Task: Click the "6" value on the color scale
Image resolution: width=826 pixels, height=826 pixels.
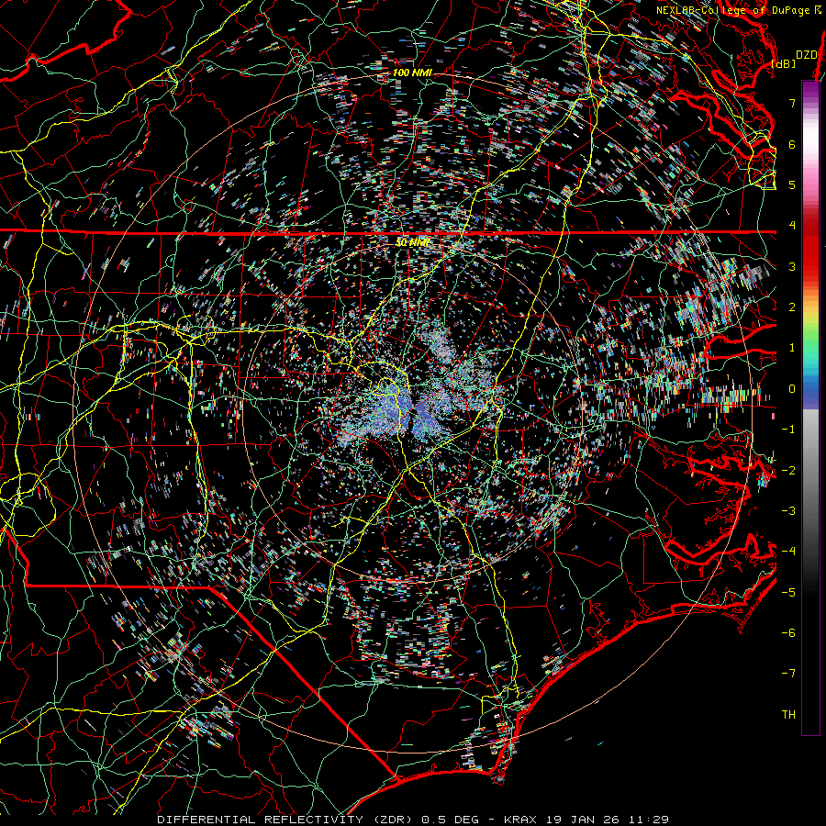Action: 792,144
